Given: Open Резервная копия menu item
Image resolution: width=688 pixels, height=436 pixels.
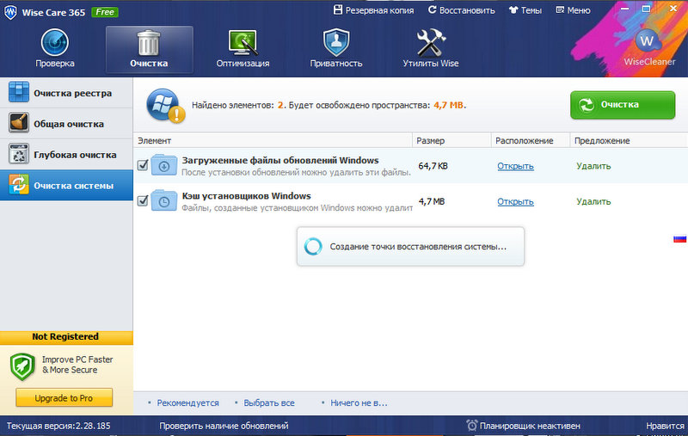Looking at the screenshot, I should click(x=373, y=10).
